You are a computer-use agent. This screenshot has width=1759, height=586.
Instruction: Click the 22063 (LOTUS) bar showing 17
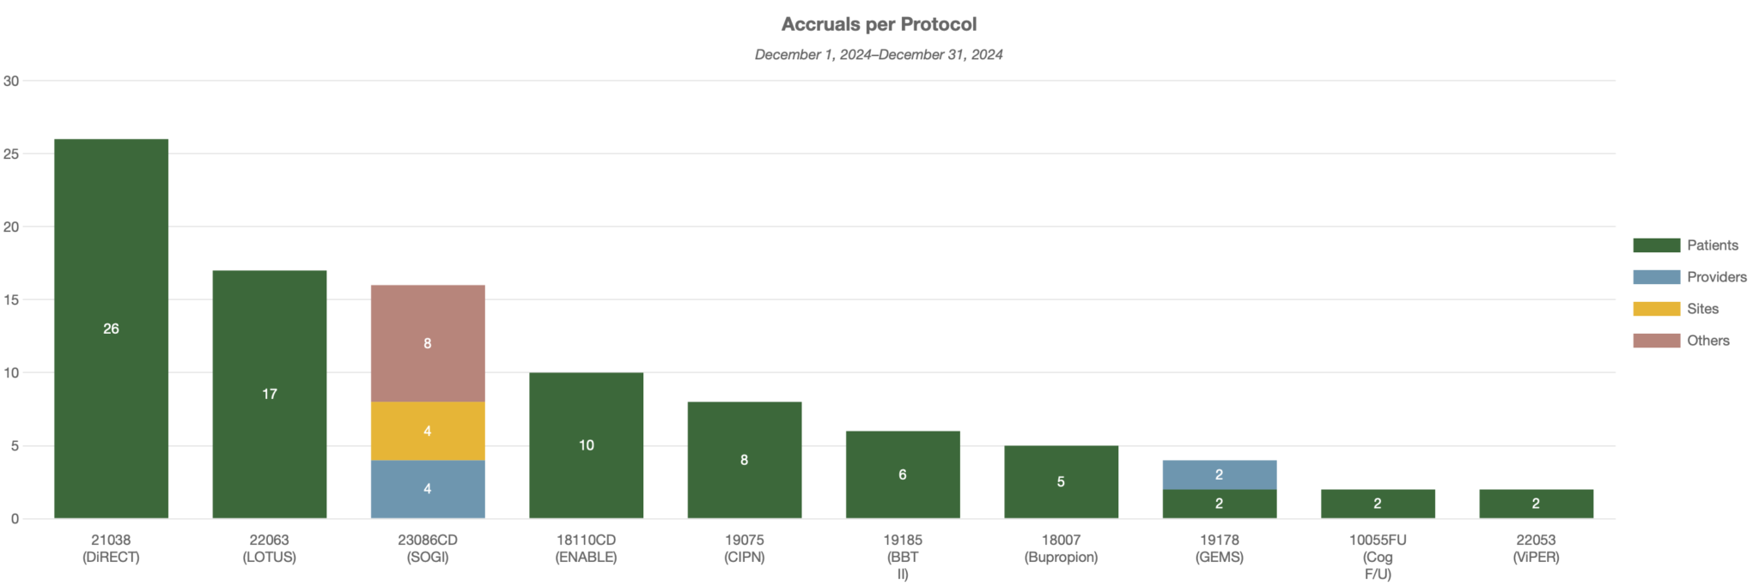(x=269, y=394)
